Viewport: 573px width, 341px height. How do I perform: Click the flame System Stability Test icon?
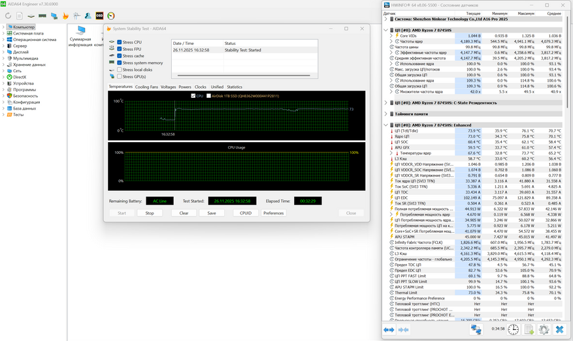pos(65,16)
